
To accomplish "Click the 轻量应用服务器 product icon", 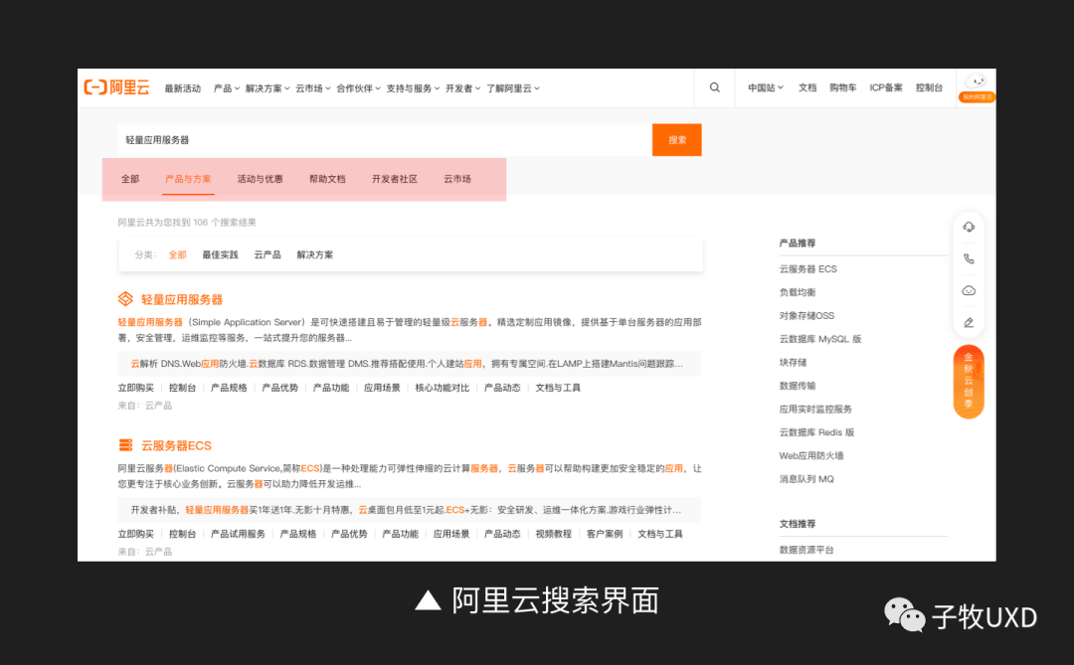I will pos(125,298).
